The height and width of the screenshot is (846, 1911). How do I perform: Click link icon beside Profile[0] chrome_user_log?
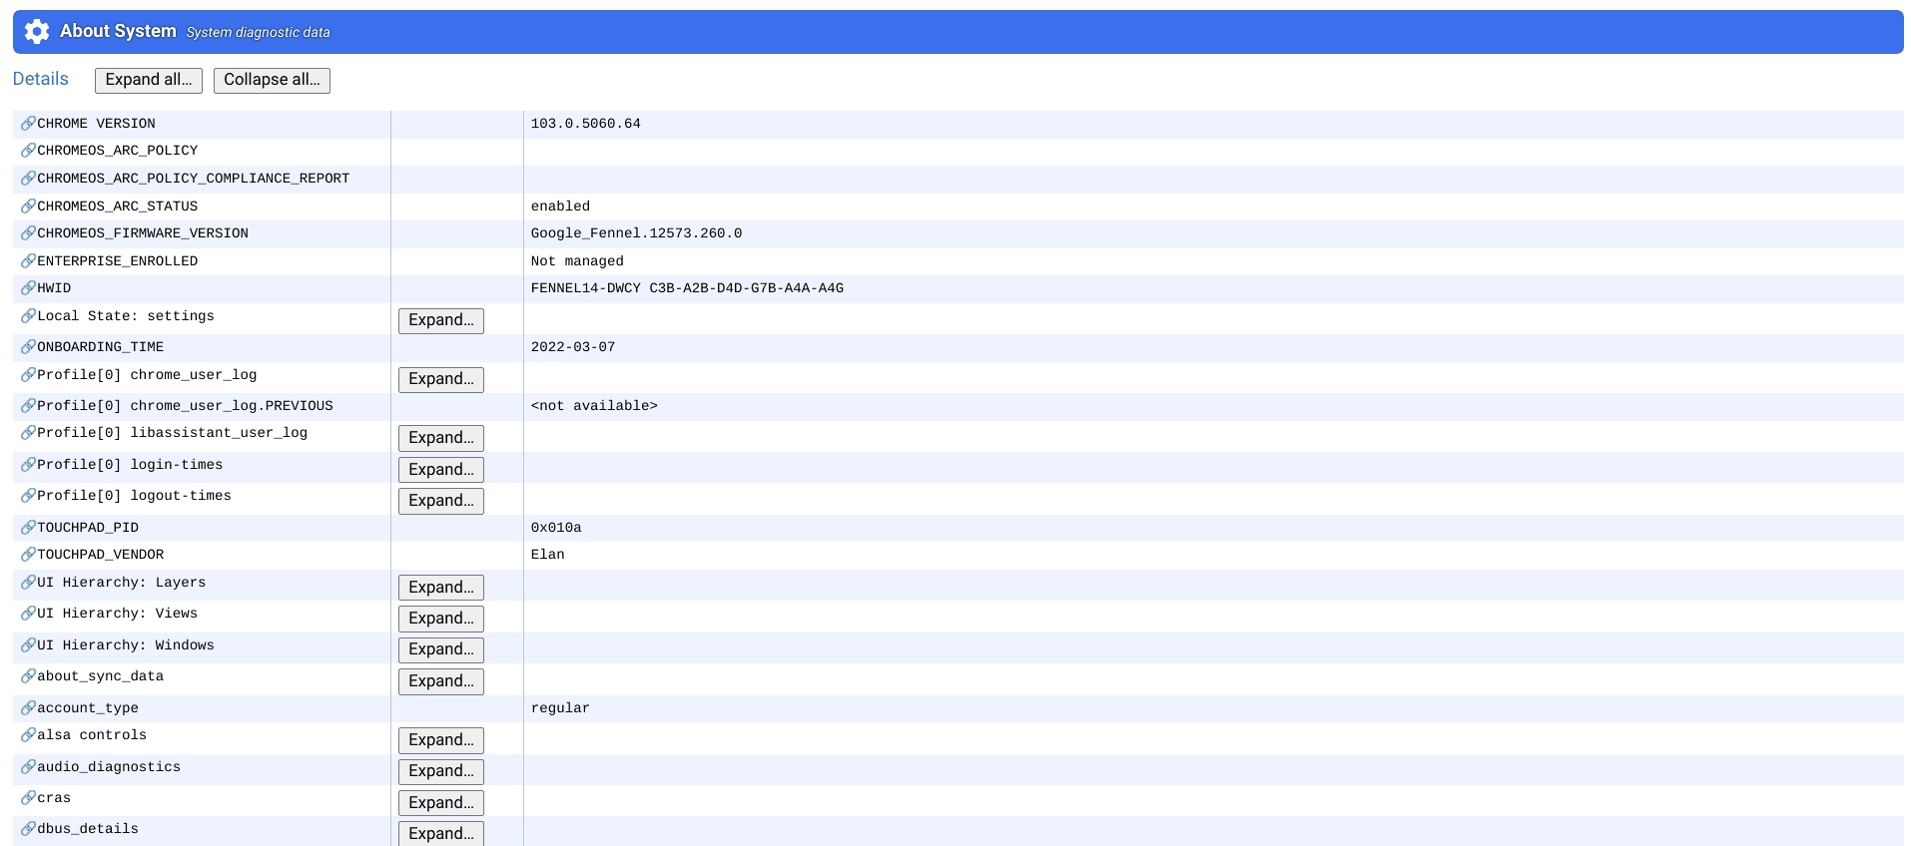click(28, 374)
